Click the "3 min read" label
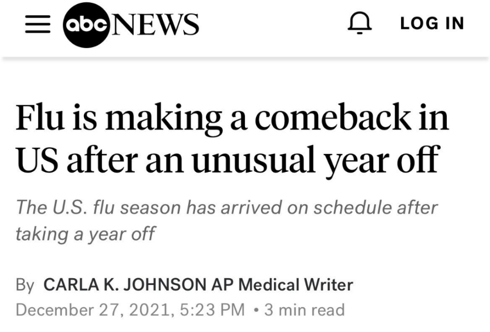Screen dimensions: 490x332 click(x=305, y=310)
